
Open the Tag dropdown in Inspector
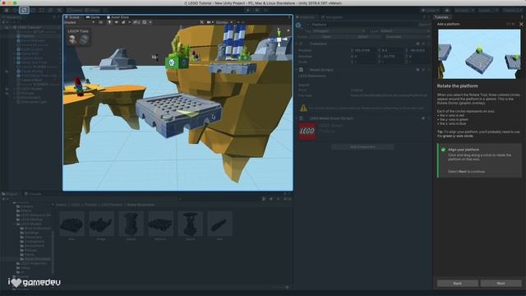(339, 31)
